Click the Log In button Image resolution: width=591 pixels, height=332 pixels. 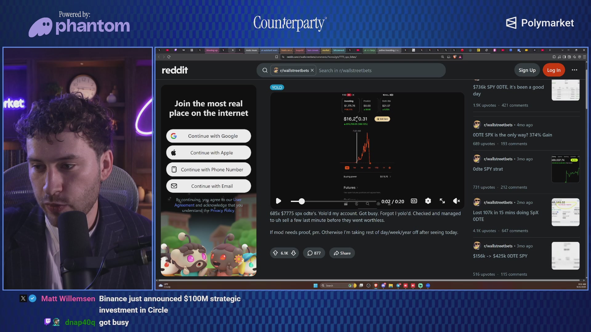coord(554,70)
